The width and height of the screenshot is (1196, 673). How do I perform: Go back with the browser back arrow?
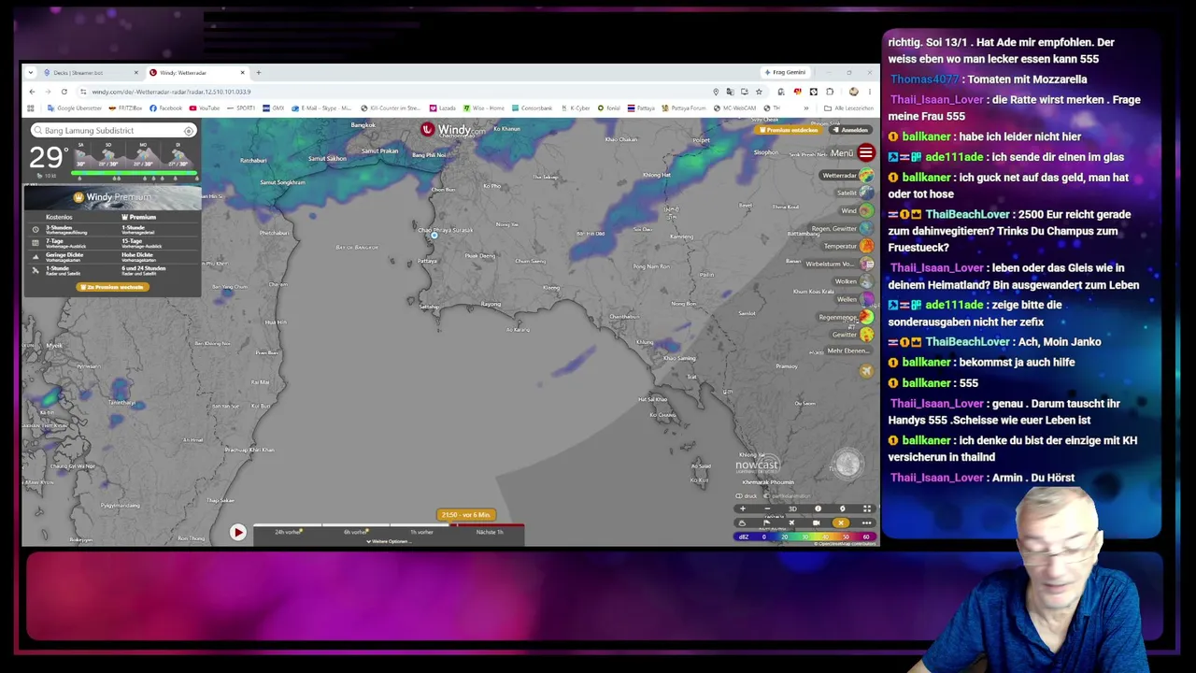(x=32, y=92)
